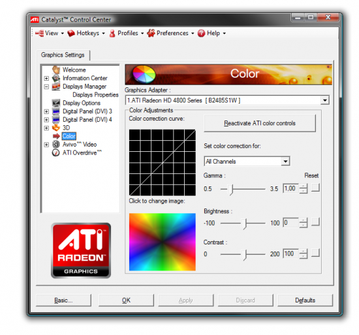Viewport: 359px width, 335px height.
Task: Expand the Digital Panel (DVI) 3 node
Action: 46,111
